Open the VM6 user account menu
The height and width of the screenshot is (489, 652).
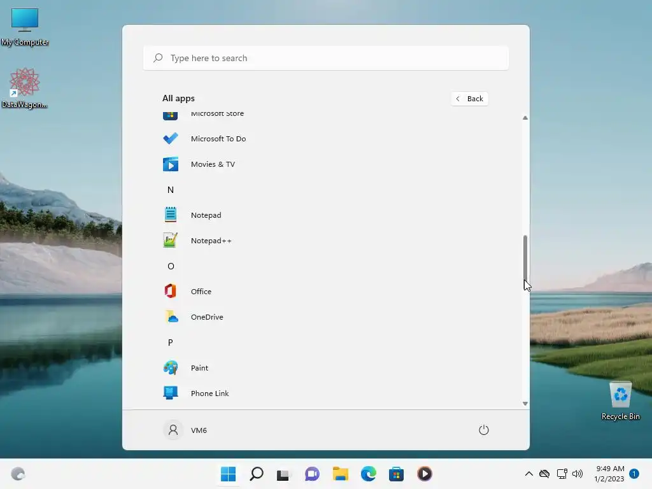[185, 430]
